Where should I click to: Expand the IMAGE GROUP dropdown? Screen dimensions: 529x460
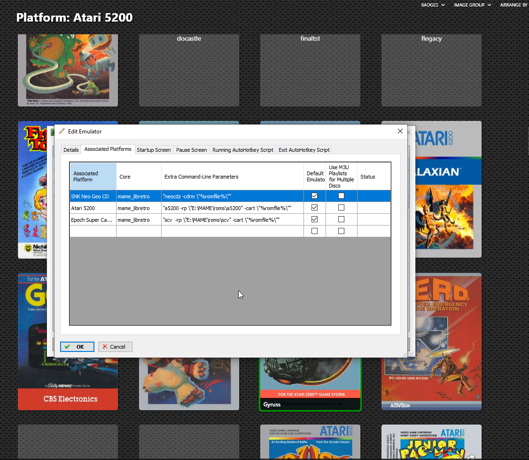(472, 5)
